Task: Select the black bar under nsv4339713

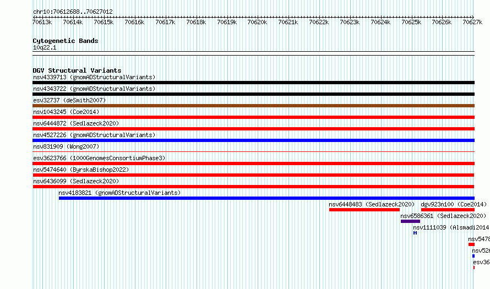Action: coord(253,83)
